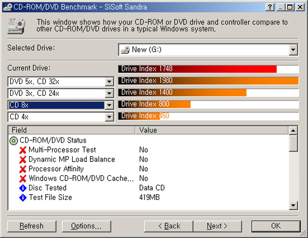The width and height of the screenshot is (308, 238).
Task: Click the red X beside Dynamic MP Load Balance
Action: pyautogui.click(x=23, y=159)
